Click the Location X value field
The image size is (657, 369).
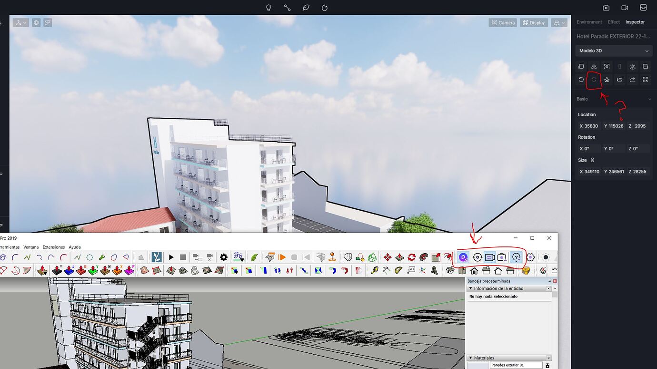coord(589,126)
